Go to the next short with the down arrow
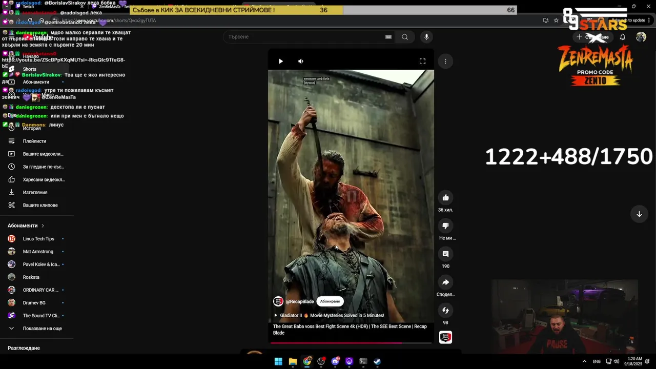This screenshot has width=656, height=369. pos(639,214)
